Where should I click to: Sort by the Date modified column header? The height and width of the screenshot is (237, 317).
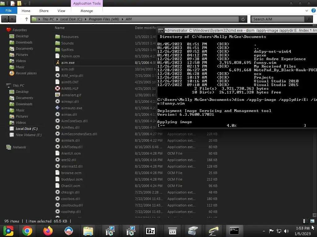point(145,28)
